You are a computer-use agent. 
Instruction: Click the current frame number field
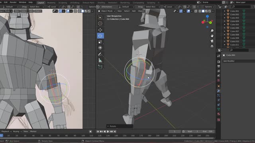coord(175,131)
